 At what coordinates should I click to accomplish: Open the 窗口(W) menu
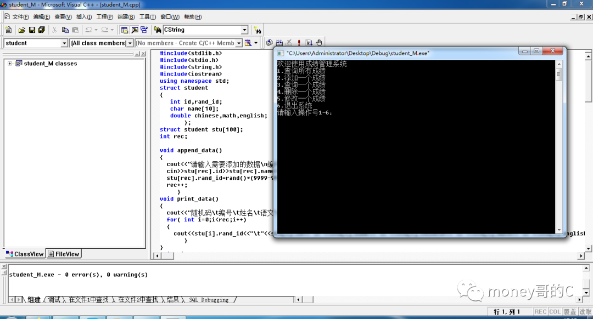coord(170,16)
